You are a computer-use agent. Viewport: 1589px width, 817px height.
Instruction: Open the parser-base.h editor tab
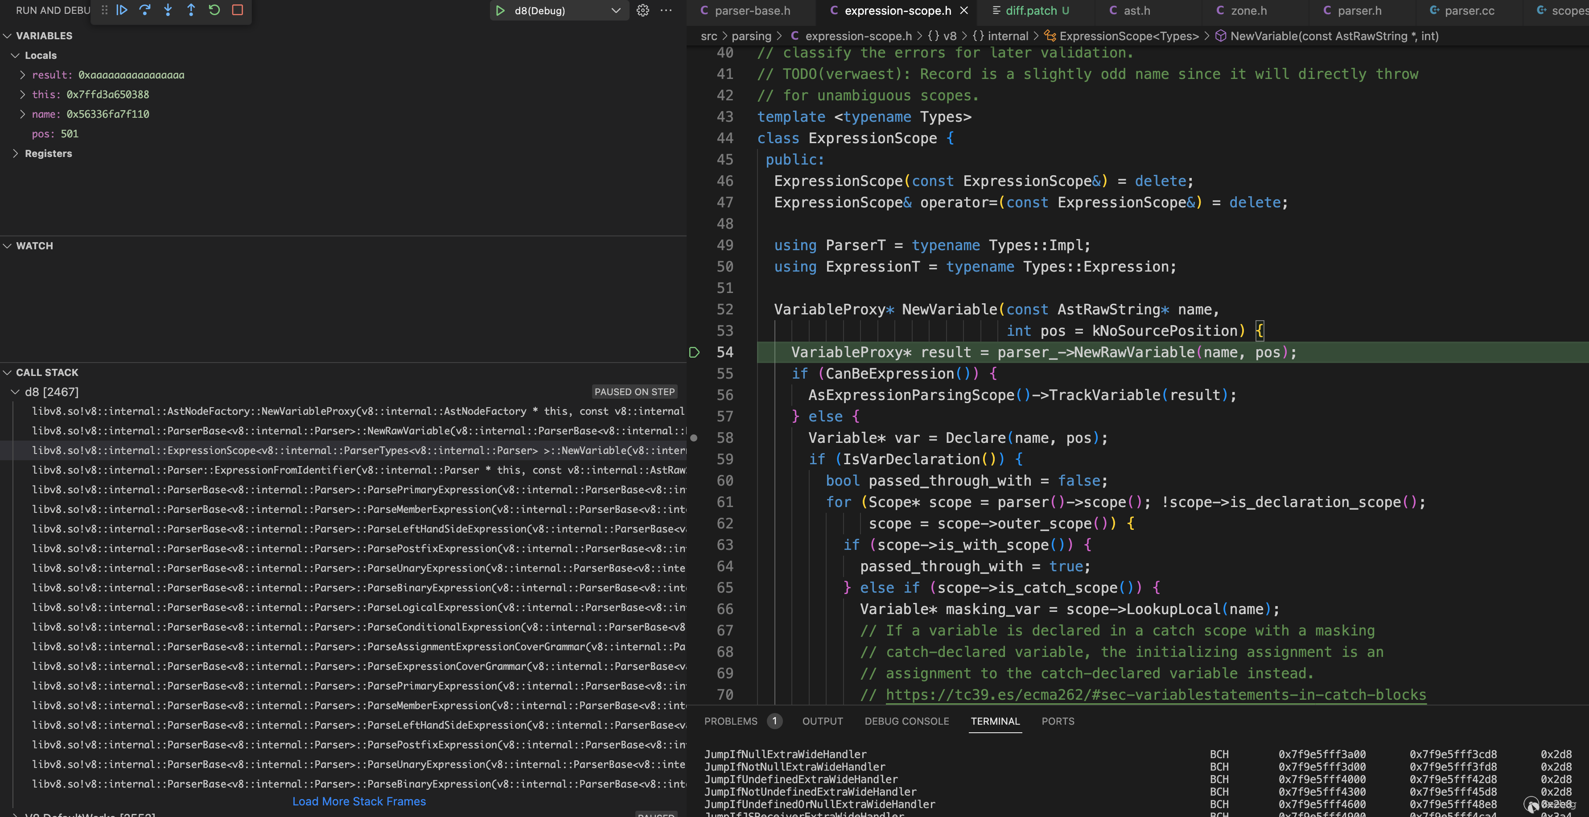[752, 11]
